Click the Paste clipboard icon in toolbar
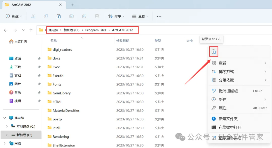Screen dimensions: 272x148 (59, 16)
